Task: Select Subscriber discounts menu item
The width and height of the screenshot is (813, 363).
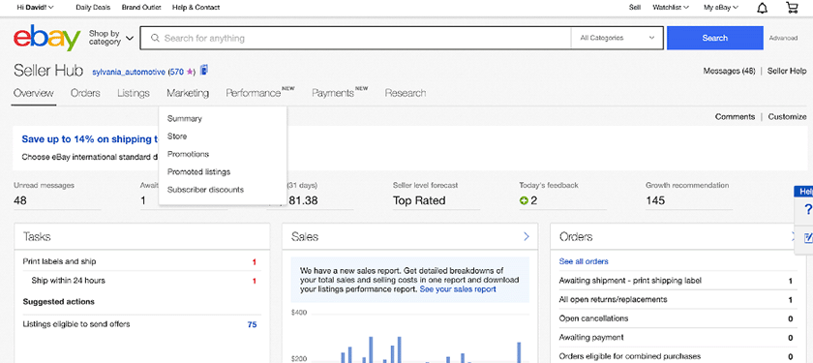Action: (205, 190)
